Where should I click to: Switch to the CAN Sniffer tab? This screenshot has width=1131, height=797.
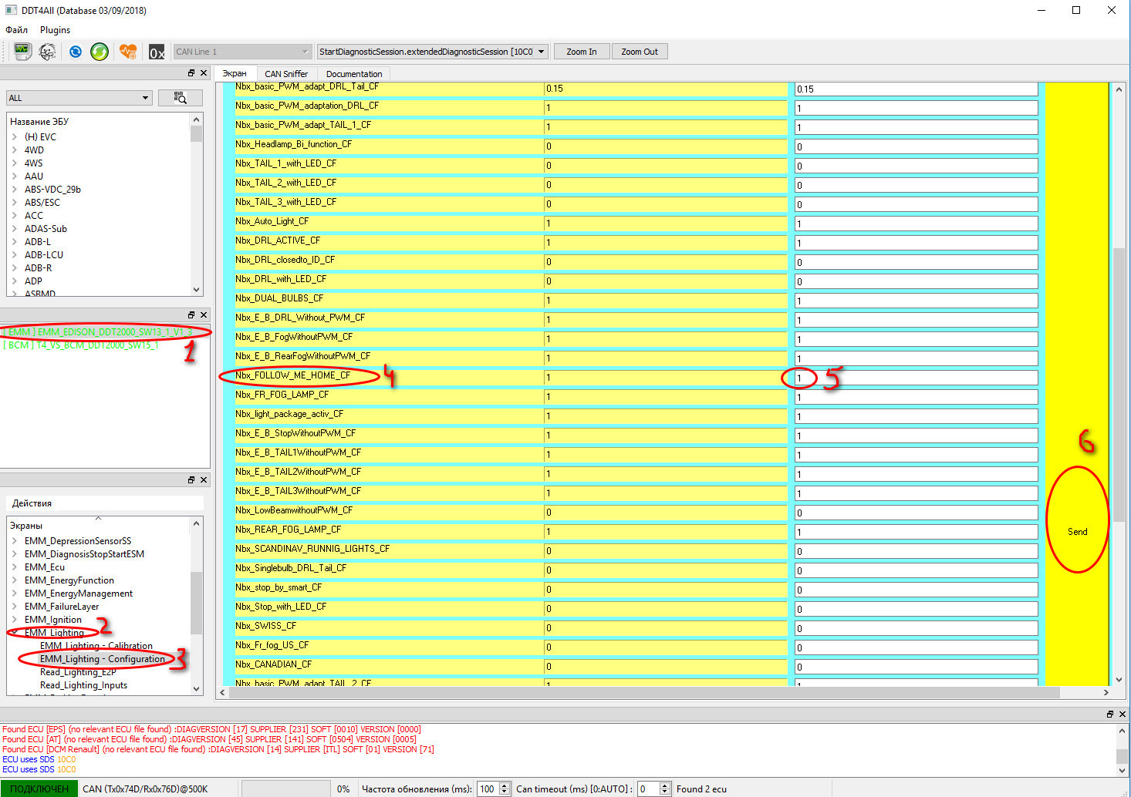[286, 74]
